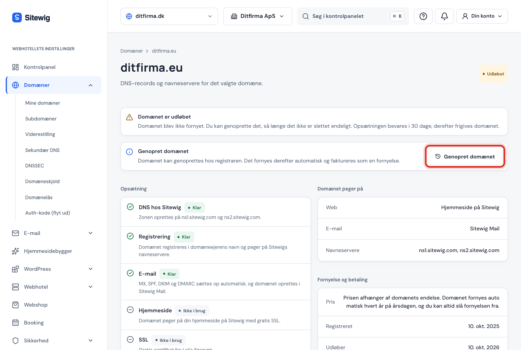Click the info icon beside Genopret domænet
The image size is (521, 350).
click(129, 152)
